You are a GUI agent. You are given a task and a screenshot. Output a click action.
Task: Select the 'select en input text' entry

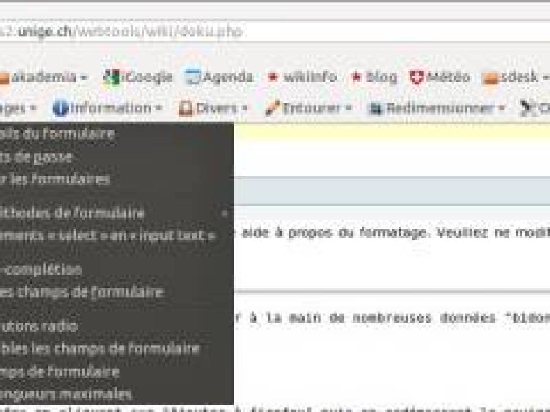pos(117,236)
